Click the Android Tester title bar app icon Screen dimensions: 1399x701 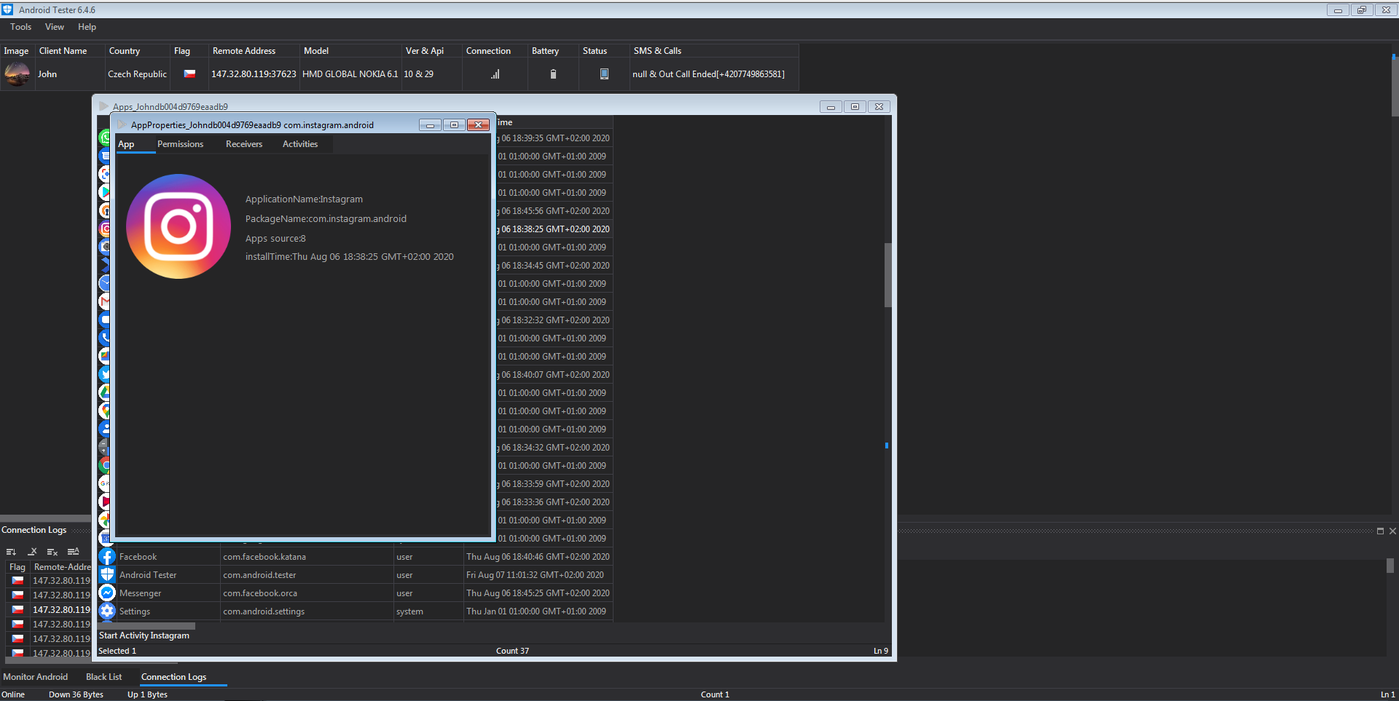pos(7,9)
